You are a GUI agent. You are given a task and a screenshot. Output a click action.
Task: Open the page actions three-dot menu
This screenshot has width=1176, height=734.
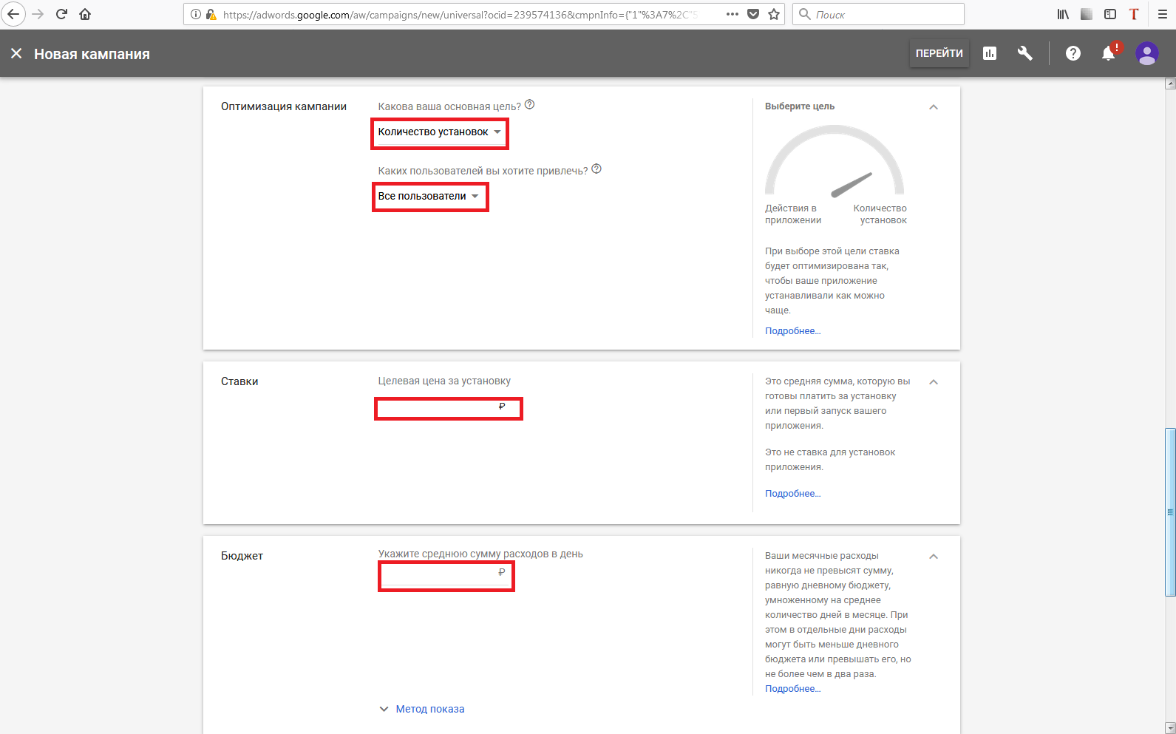point(732,14)
